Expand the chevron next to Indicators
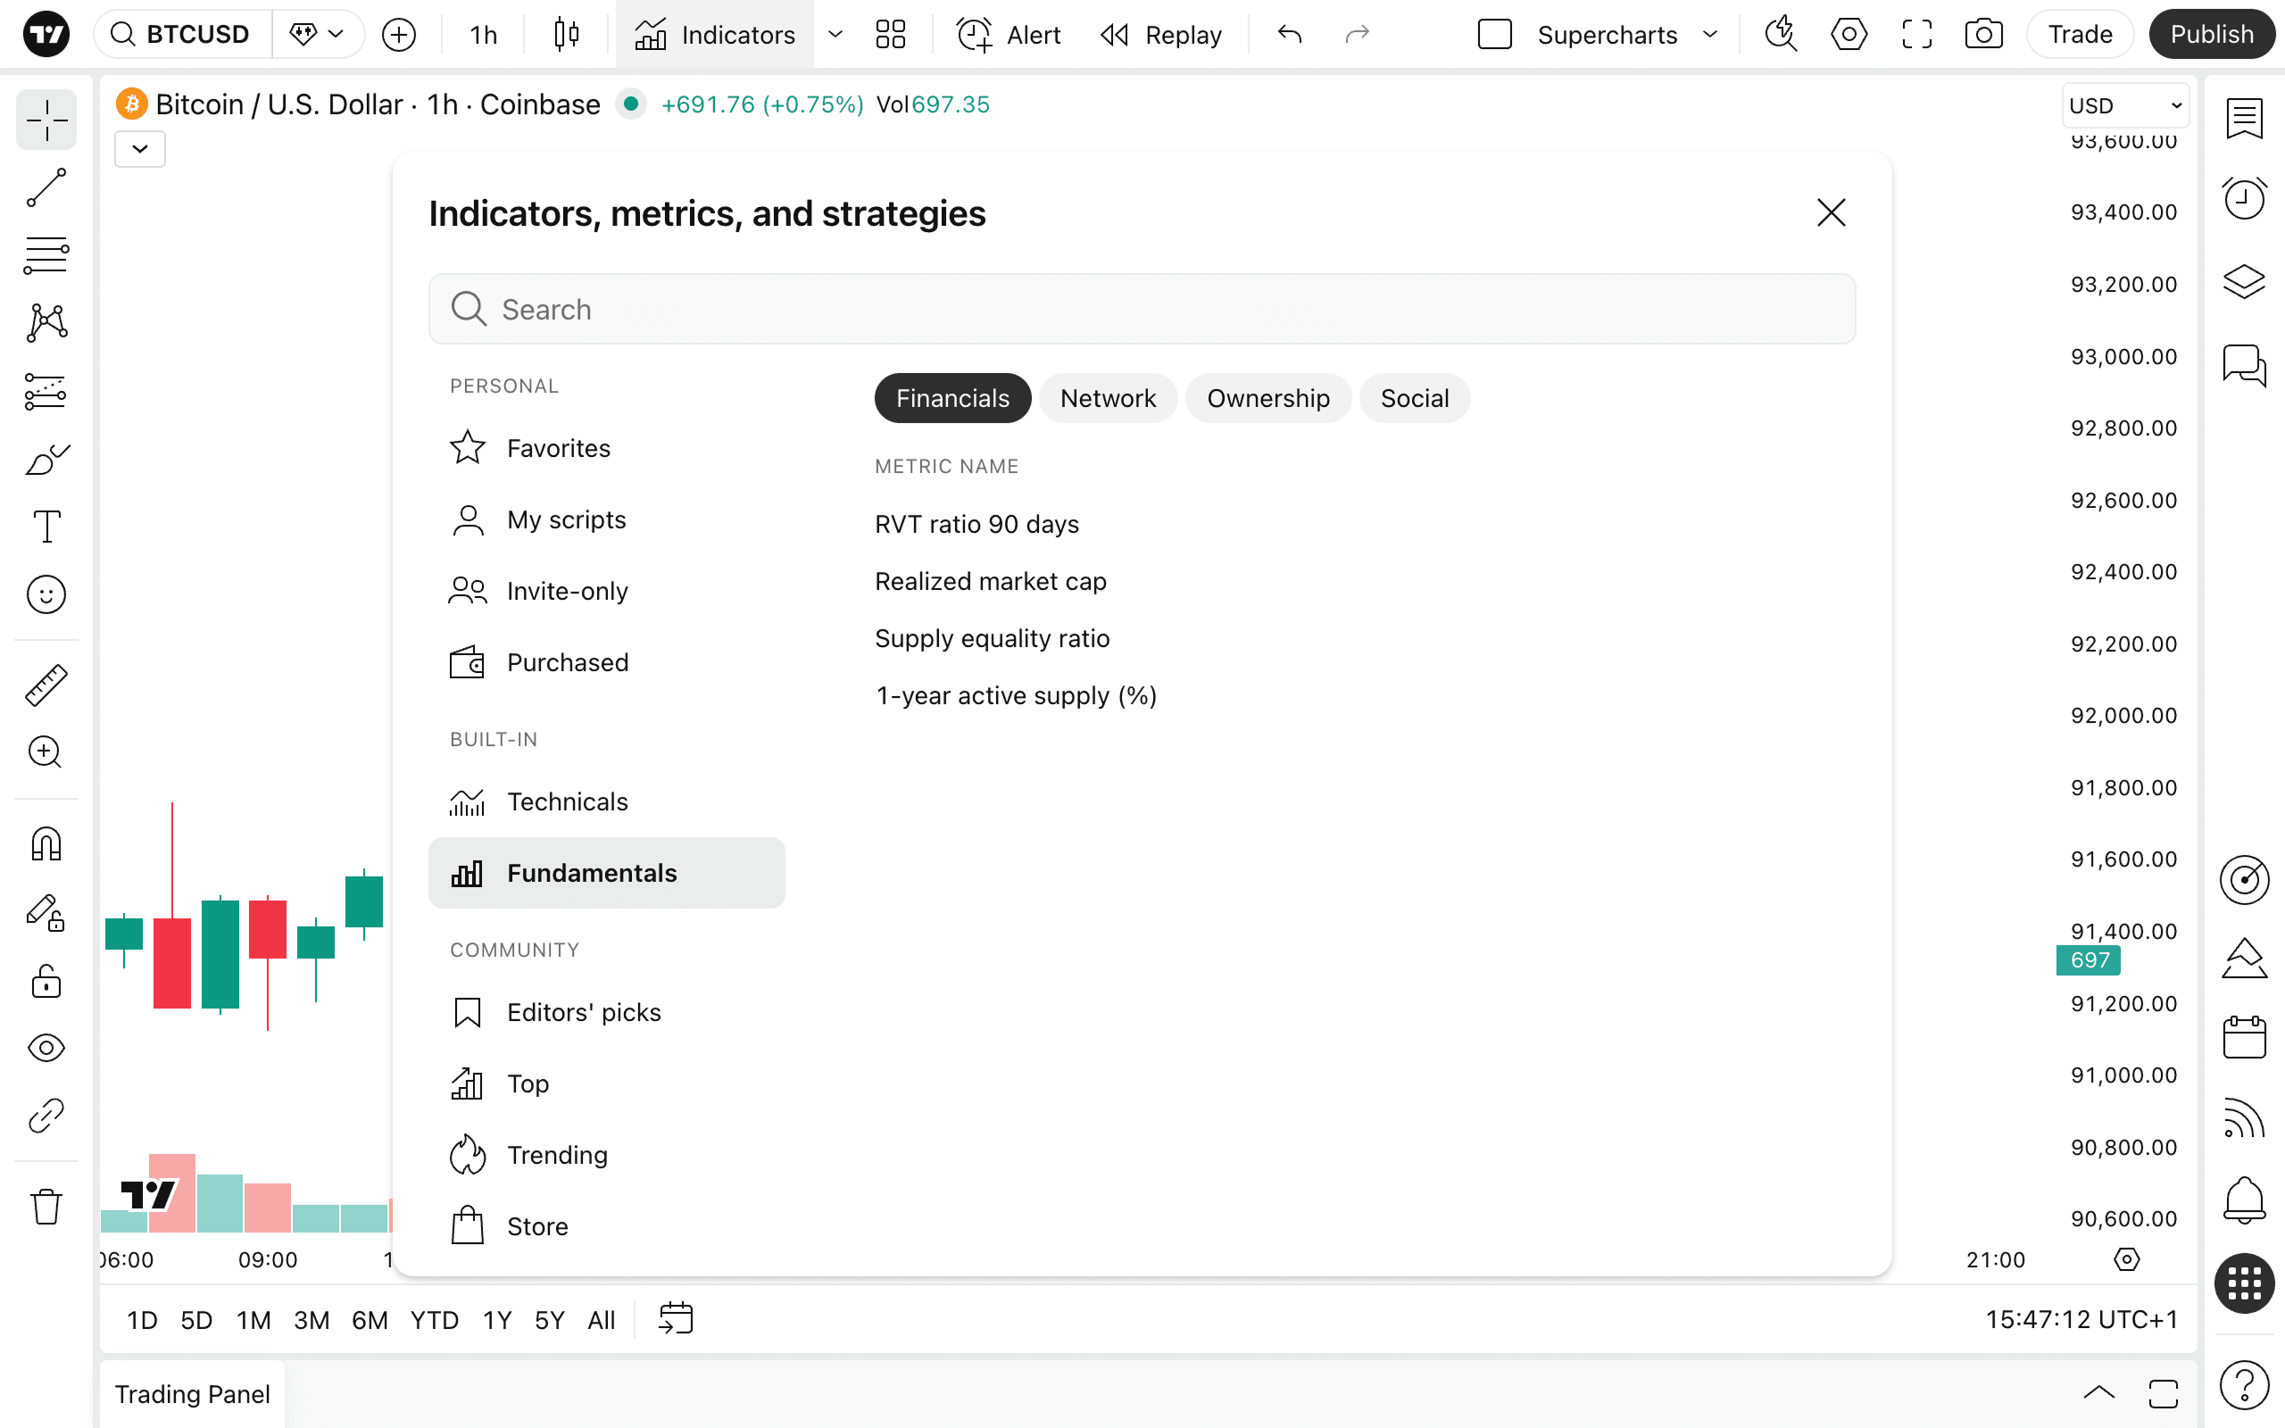The width and height of the screenshot is (2285, 1428). point(835,35)
